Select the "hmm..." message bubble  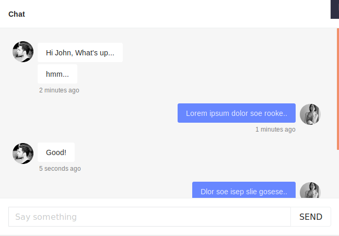[57, 74]
